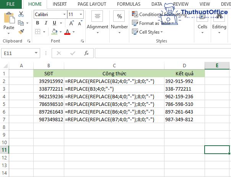Select column C header

pos(114,66)
